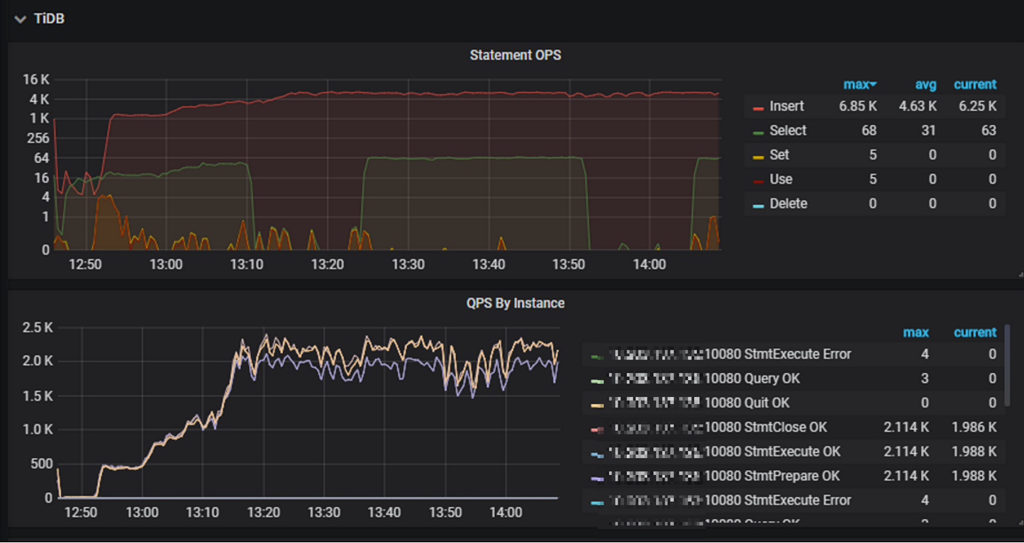The width and height of the screenshot is (1024, 543).
Task: Click Insert avg value 4.63 K
Action: click(x=918, y=106)
